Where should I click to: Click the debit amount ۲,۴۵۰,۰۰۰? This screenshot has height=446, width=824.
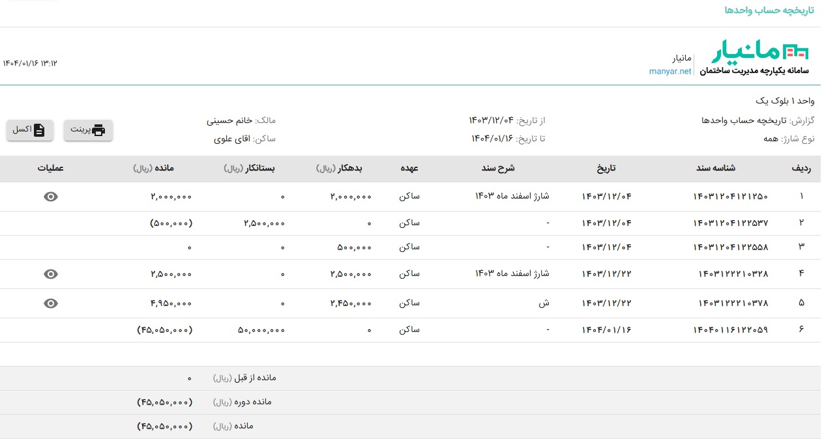[x=351, y=303]
